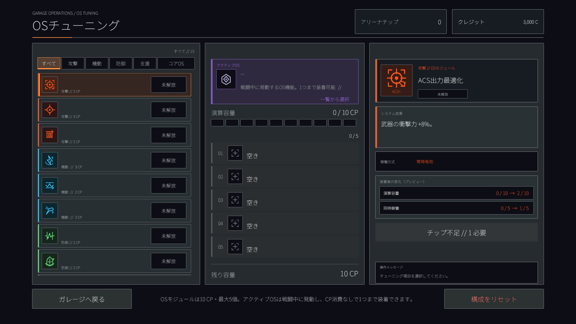Click the アリーナチップ counter panel

pyautogui.click(x=401, y=22)
